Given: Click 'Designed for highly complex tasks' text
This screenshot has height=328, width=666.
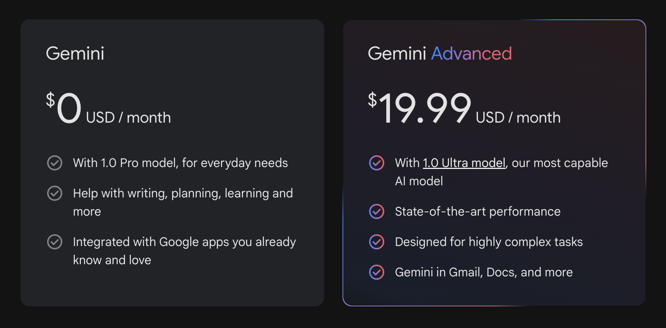Looking at the screenshot, I should coord(489,242).
